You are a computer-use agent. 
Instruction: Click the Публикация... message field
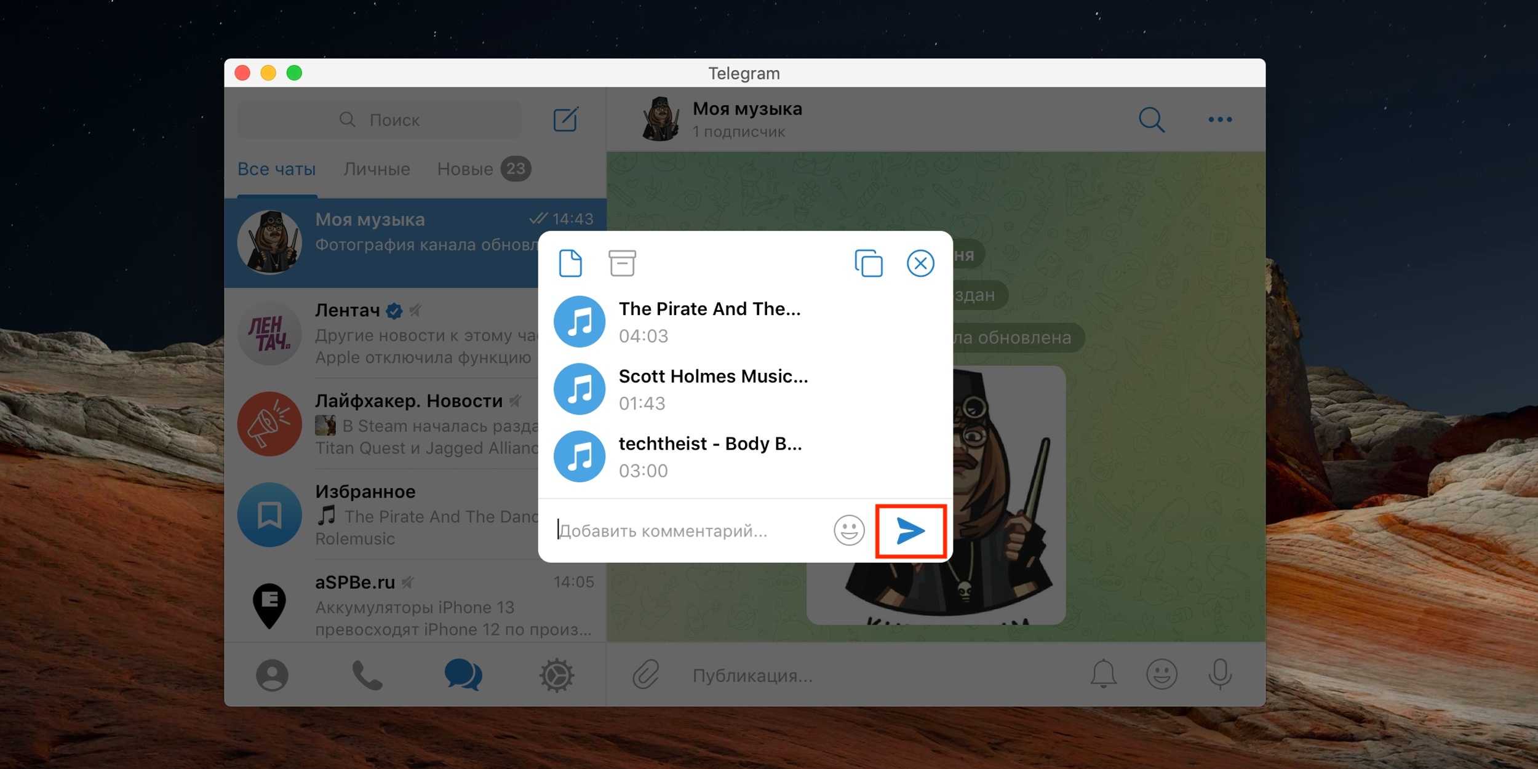880,675
